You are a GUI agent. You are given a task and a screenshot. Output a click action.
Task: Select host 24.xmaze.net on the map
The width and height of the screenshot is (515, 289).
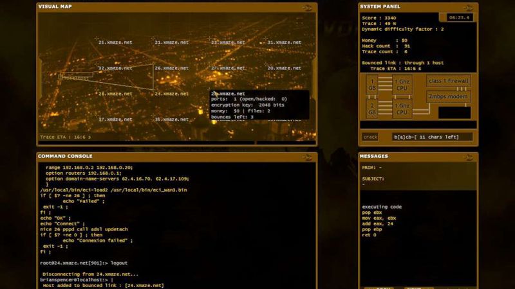click(171, 94)
